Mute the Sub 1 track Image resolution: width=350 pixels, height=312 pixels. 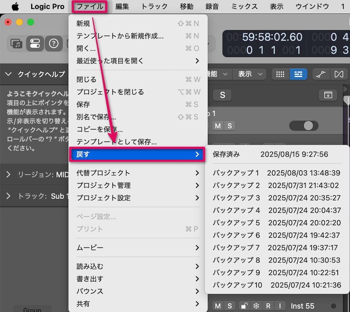218,126
